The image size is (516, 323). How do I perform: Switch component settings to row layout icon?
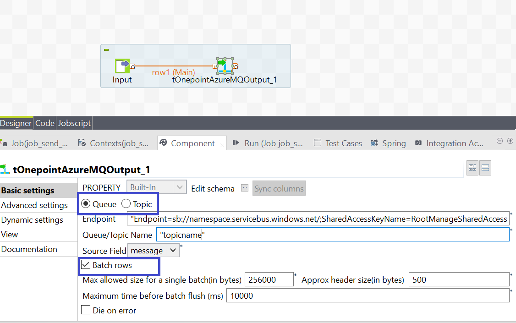[x=485, y=168]
